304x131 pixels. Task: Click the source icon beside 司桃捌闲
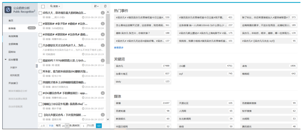(44, 54)
